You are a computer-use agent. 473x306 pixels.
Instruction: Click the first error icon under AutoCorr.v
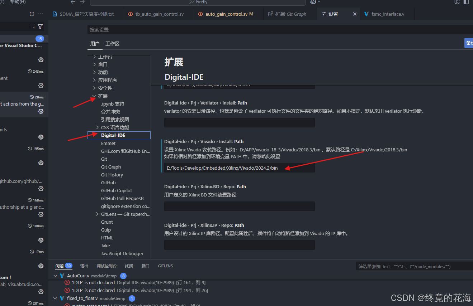click(x=67, y=282)
